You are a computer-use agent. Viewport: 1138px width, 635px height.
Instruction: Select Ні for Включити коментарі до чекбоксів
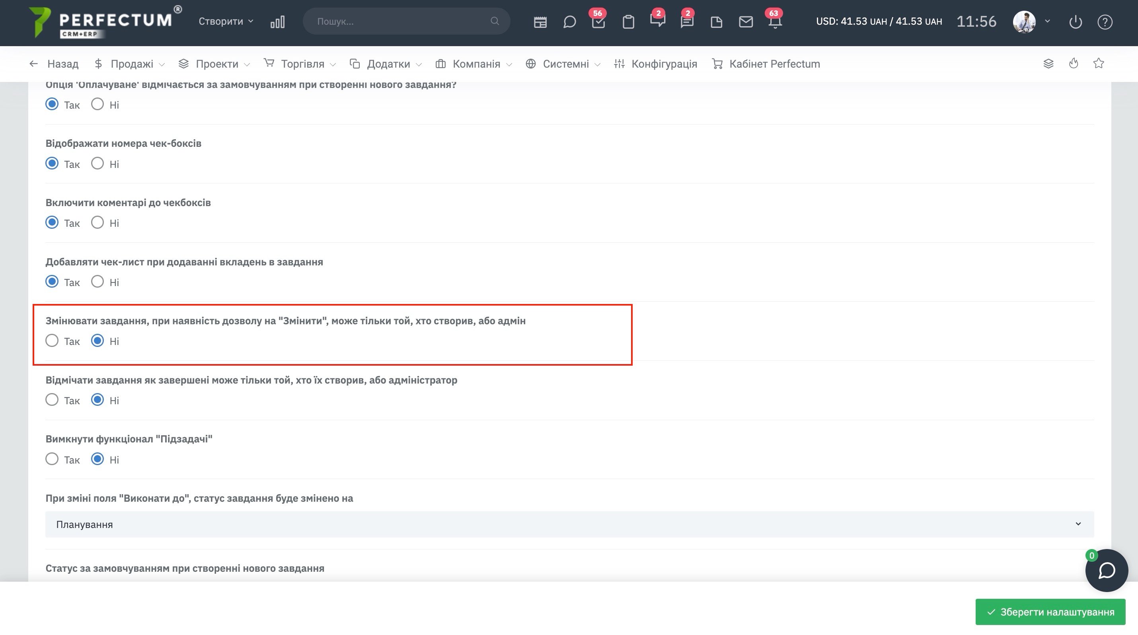(x=97, y=222)
